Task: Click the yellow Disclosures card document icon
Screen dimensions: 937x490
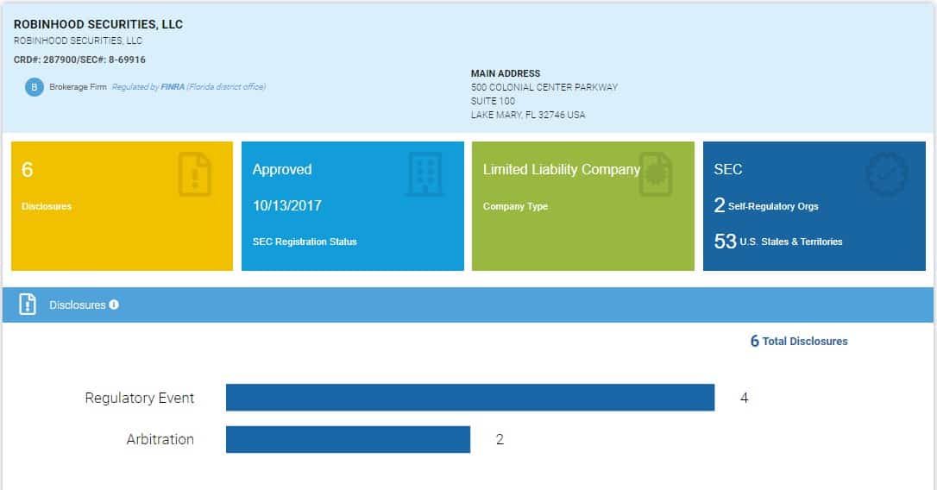Action: coord(195,174)
